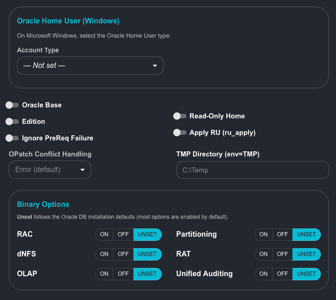Set Partitioning option to ON
336x300 pixels.
264,234
